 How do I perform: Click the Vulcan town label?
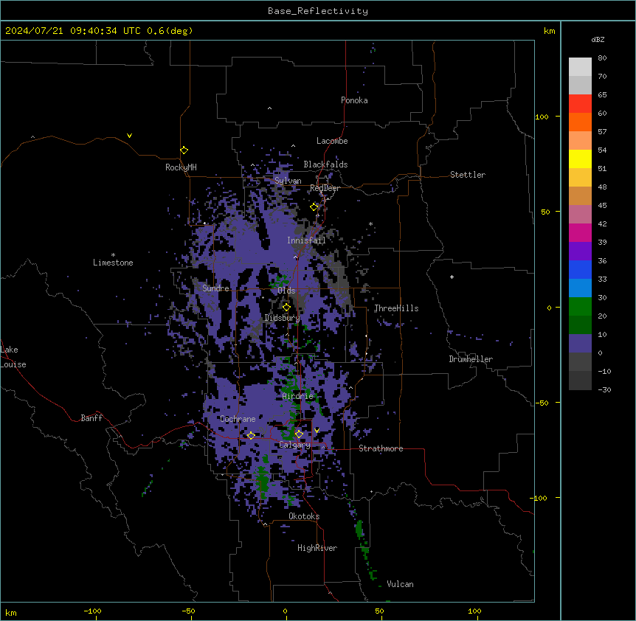(401, 584)
